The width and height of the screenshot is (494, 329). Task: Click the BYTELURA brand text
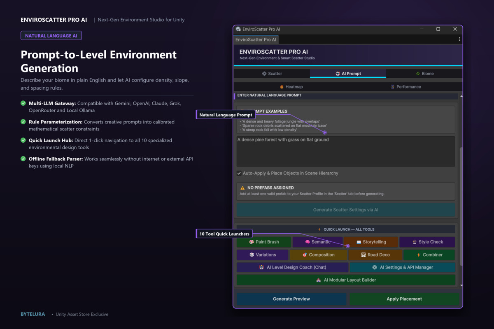click(x=33, y=314)
